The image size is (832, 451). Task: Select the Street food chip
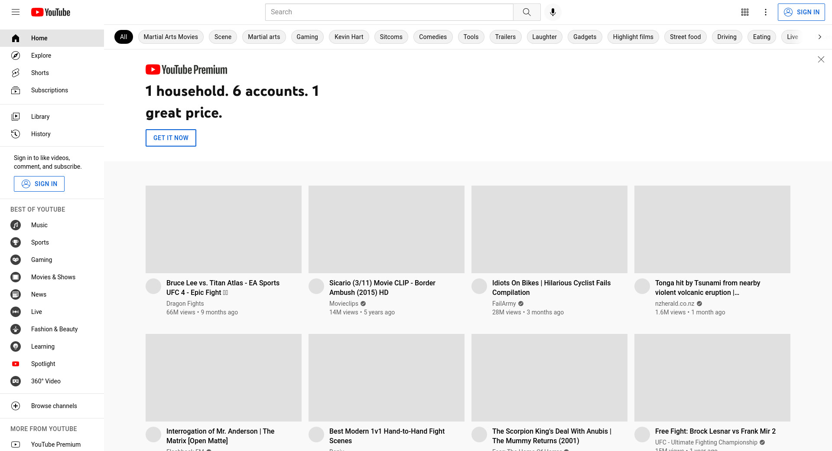(685, 37)
